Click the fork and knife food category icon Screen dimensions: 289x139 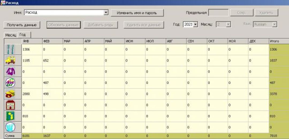pyautogui.click(x=10, y=50)
